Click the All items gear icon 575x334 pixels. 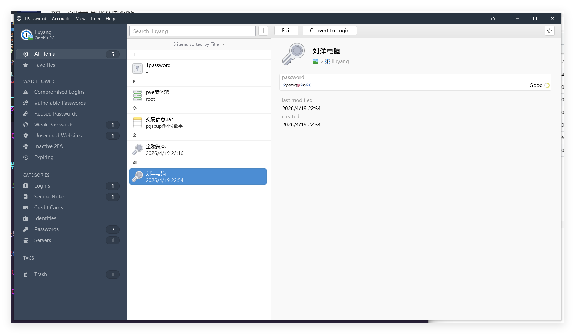click(26, 54)
